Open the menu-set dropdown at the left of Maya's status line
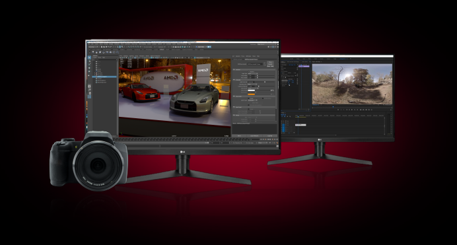Viewport: 457px width, 245px height. (93, 47)
